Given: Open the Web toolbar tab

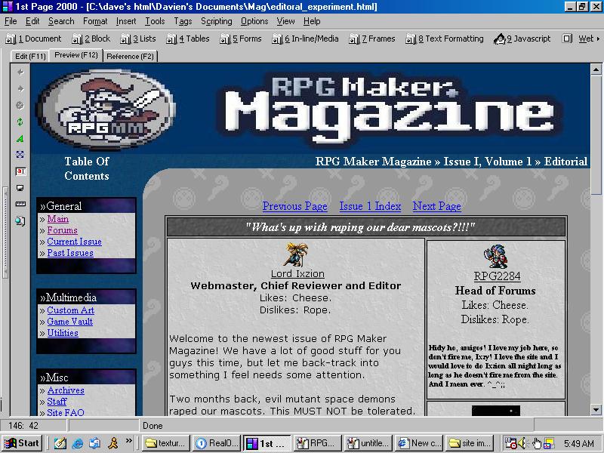Looking at the screenshot, I should click(578, 39).
